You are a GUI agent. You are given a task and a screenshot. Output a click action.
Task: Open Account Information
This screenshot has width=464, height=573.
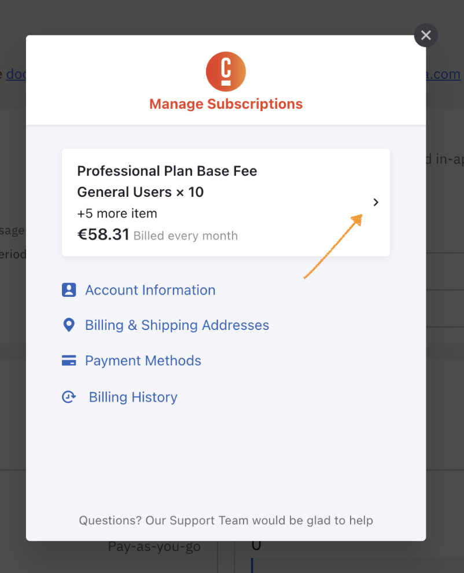point(150,290)
